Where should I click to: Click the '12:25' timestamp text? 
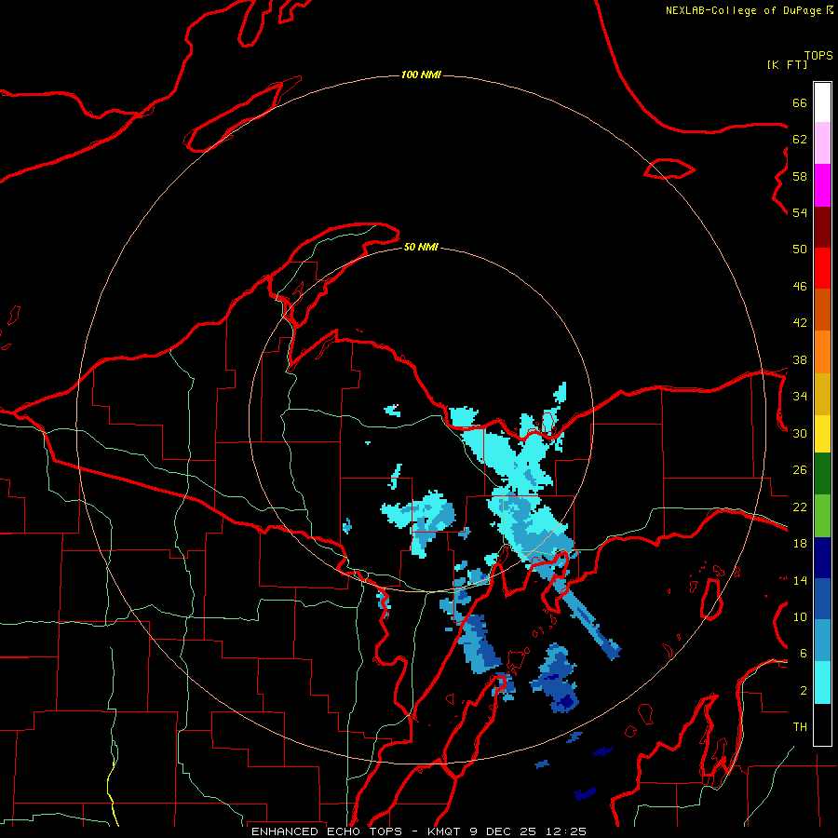[566, 831]
